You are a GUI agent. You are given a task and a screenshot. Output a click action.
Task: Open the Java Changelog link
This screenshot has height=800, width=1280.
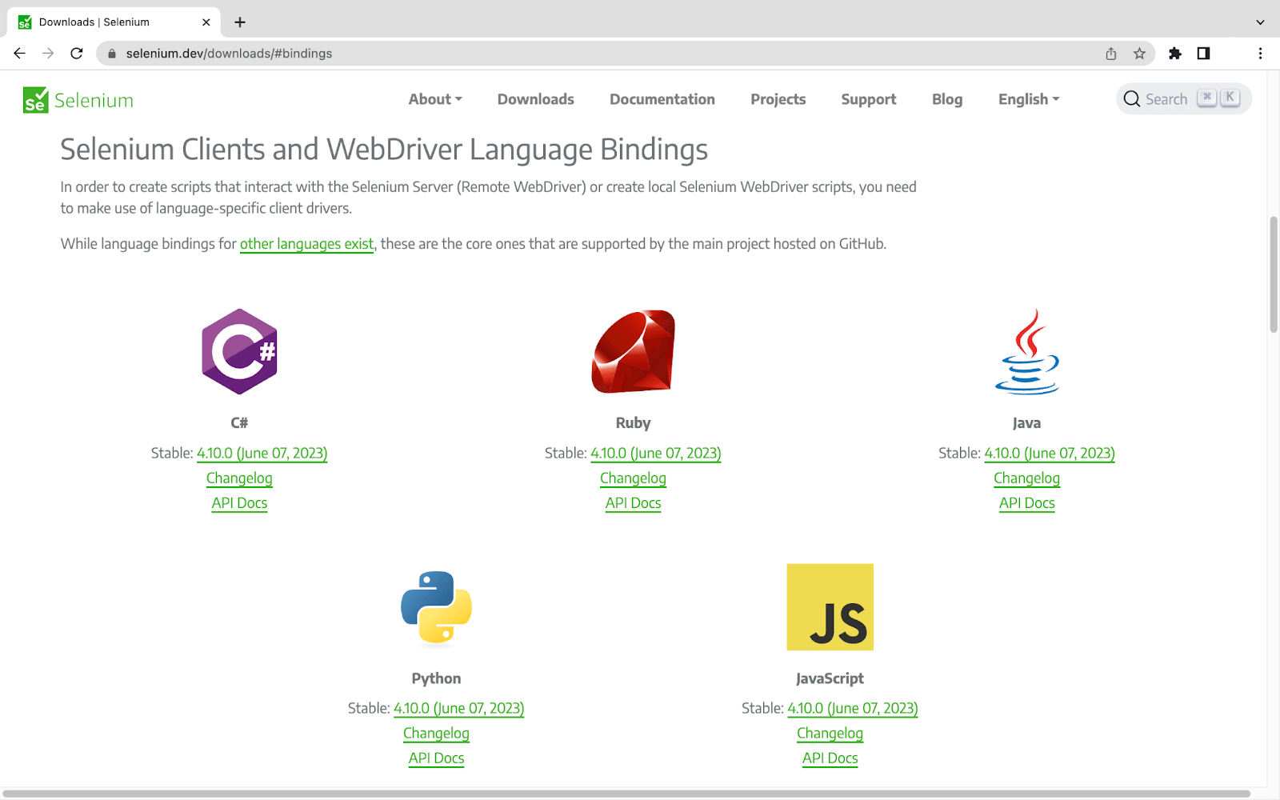pyautogui.click(x=1026, y=478)
